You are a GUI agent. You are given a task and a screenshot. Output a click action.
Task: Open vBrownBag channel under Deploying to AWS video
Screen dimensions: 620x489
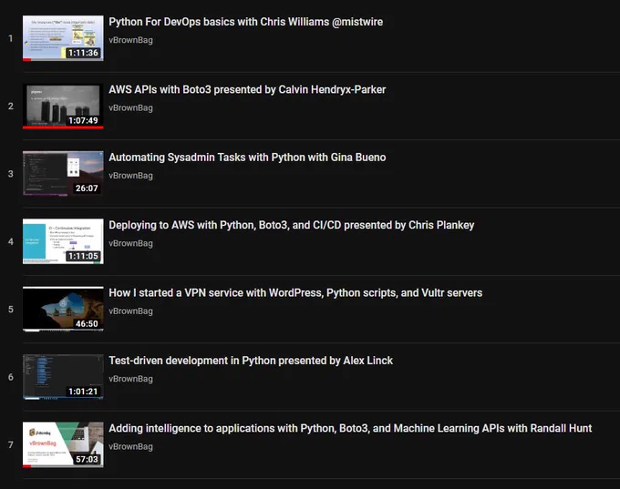tap(131, 243)
